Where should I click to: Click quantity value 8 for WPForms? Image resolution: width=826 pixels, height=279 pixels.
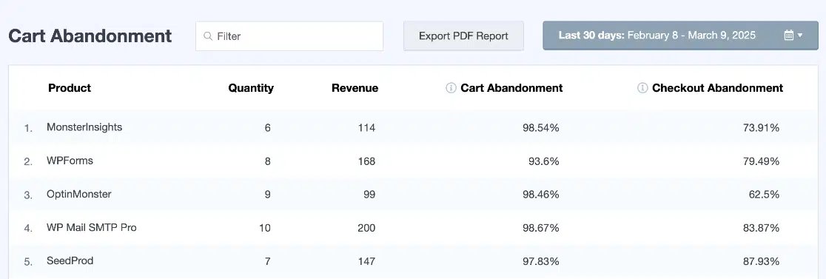pyautogui.click(x=268, y=161)
